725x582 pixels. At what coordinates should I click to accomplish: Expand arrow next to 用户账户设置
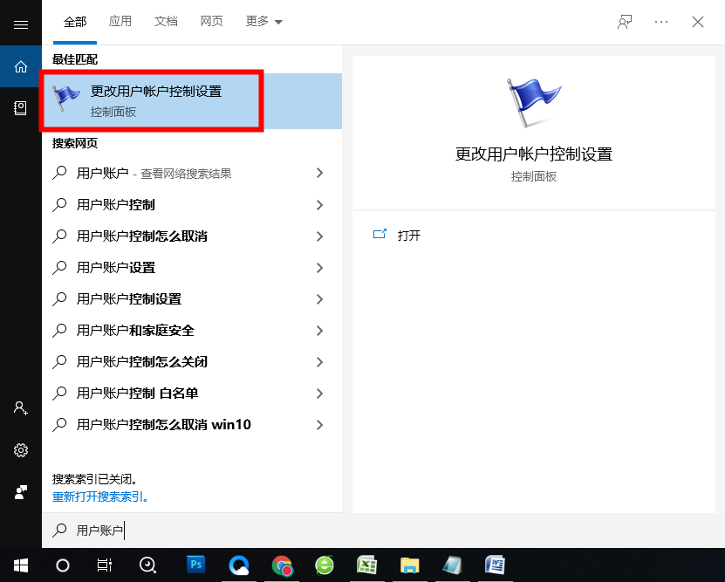319,268
